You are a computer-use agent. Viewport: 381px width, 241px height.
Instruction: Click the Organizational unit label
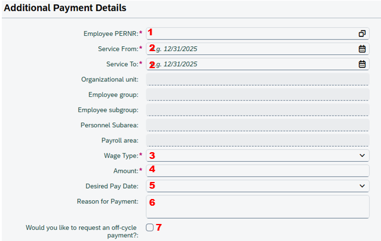coord(110,80)
